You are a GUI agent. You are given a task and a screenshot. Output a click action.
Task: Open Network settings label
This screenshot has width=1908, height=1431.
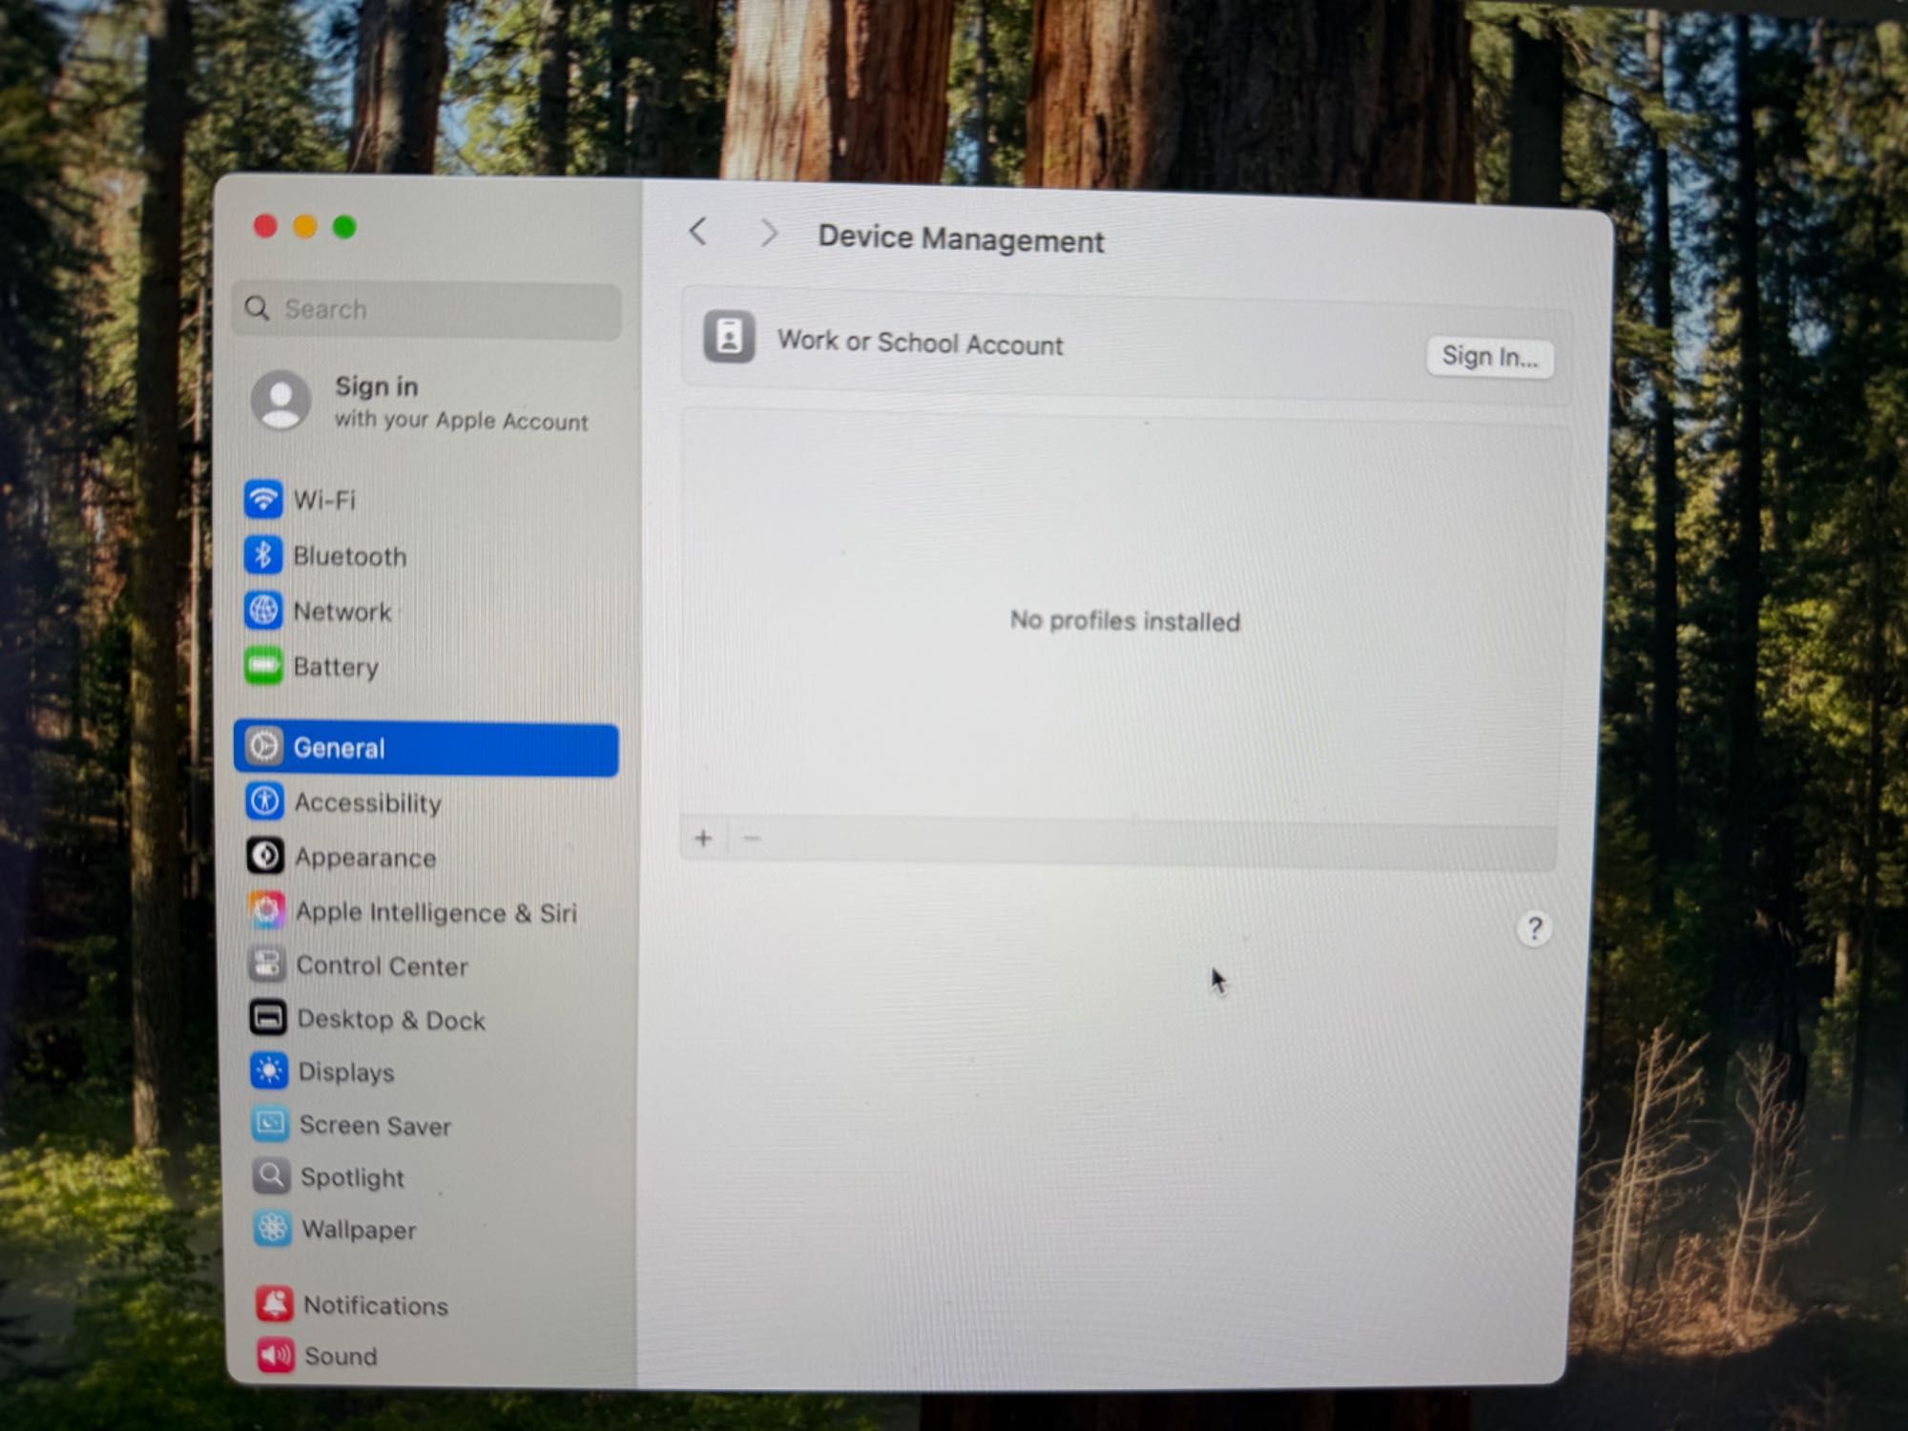[x=342, y=612]
